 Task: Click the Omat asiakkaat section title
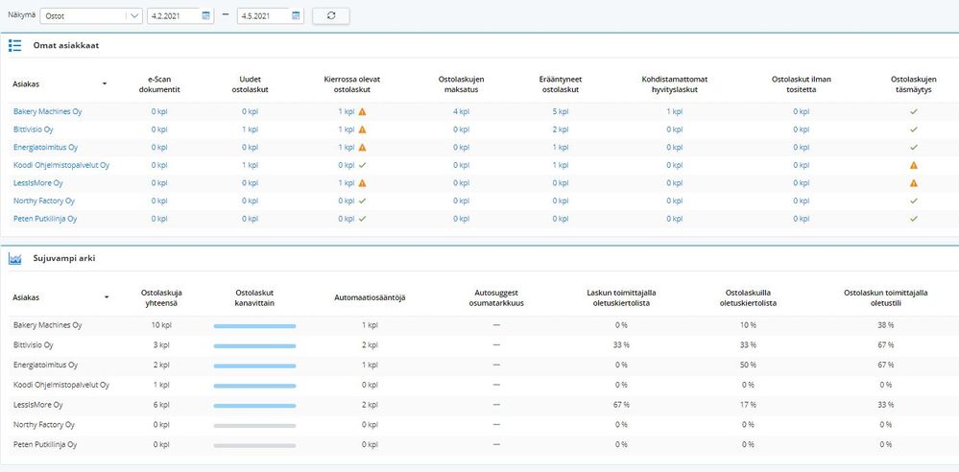click(x=66, y=45)
